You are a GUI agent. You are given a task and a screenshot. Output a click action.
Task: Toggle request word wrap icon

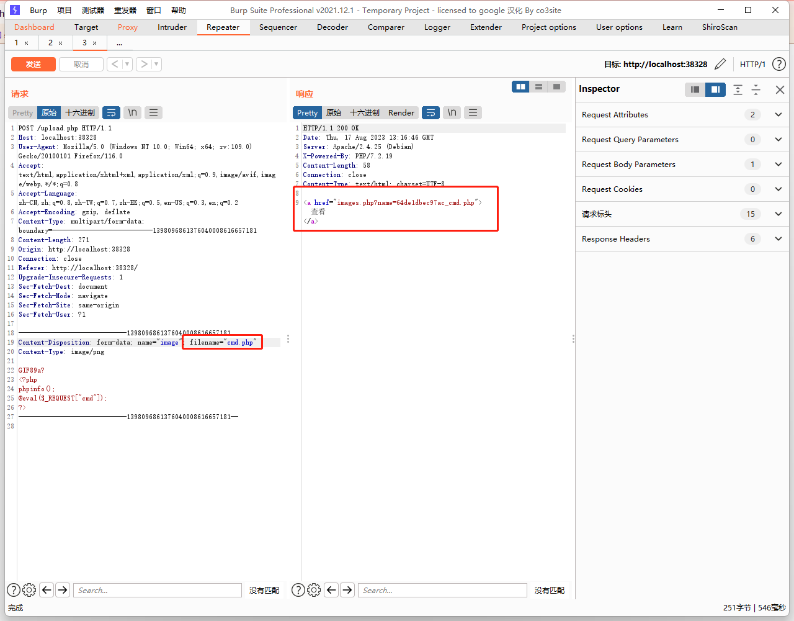[x=112, y=112]
